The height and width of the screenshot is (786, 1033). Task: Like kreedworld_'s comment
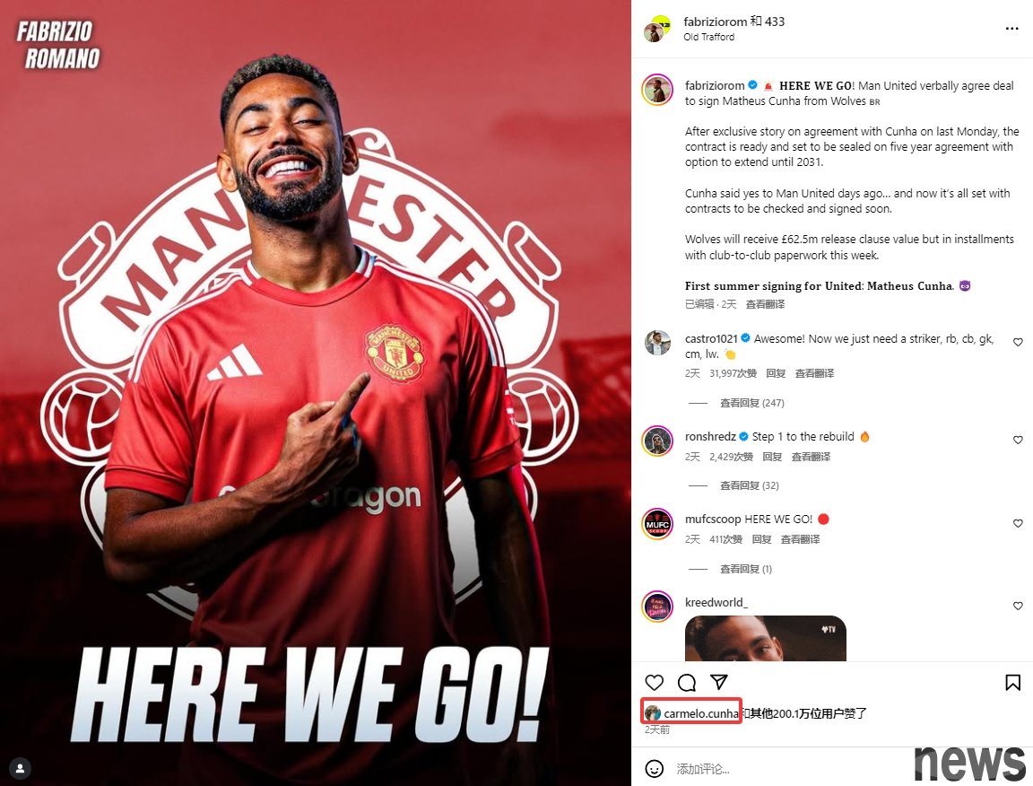click(x=1018, y=606)
